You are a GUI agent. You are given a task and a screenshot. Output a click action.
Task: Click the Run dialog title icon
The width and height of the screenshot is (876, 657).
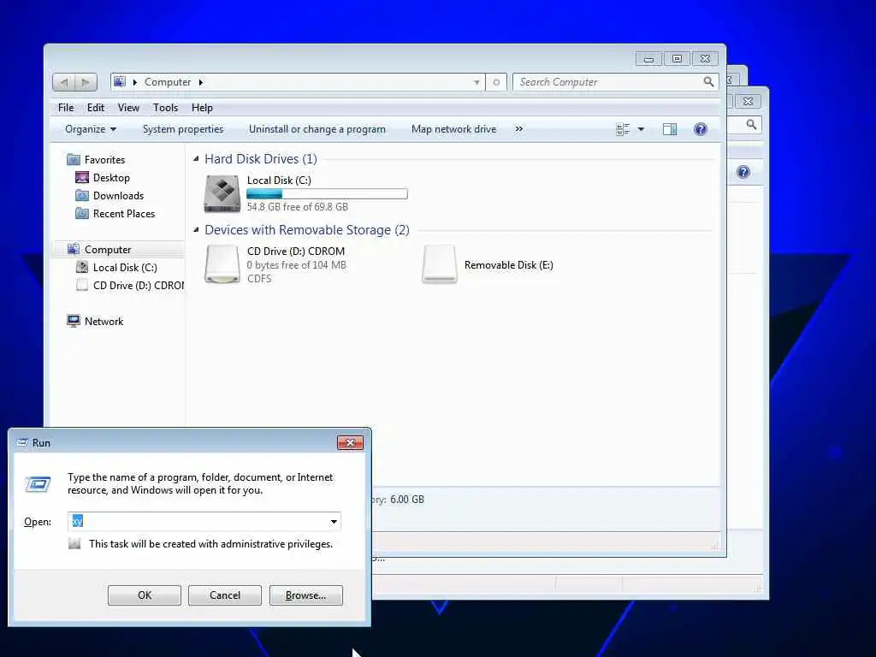(x=22, y=442)
